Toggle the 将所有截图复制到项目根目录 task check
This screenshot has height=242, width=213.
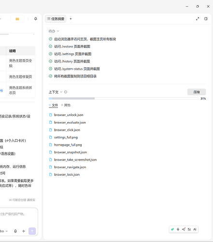tap(50, 76)
